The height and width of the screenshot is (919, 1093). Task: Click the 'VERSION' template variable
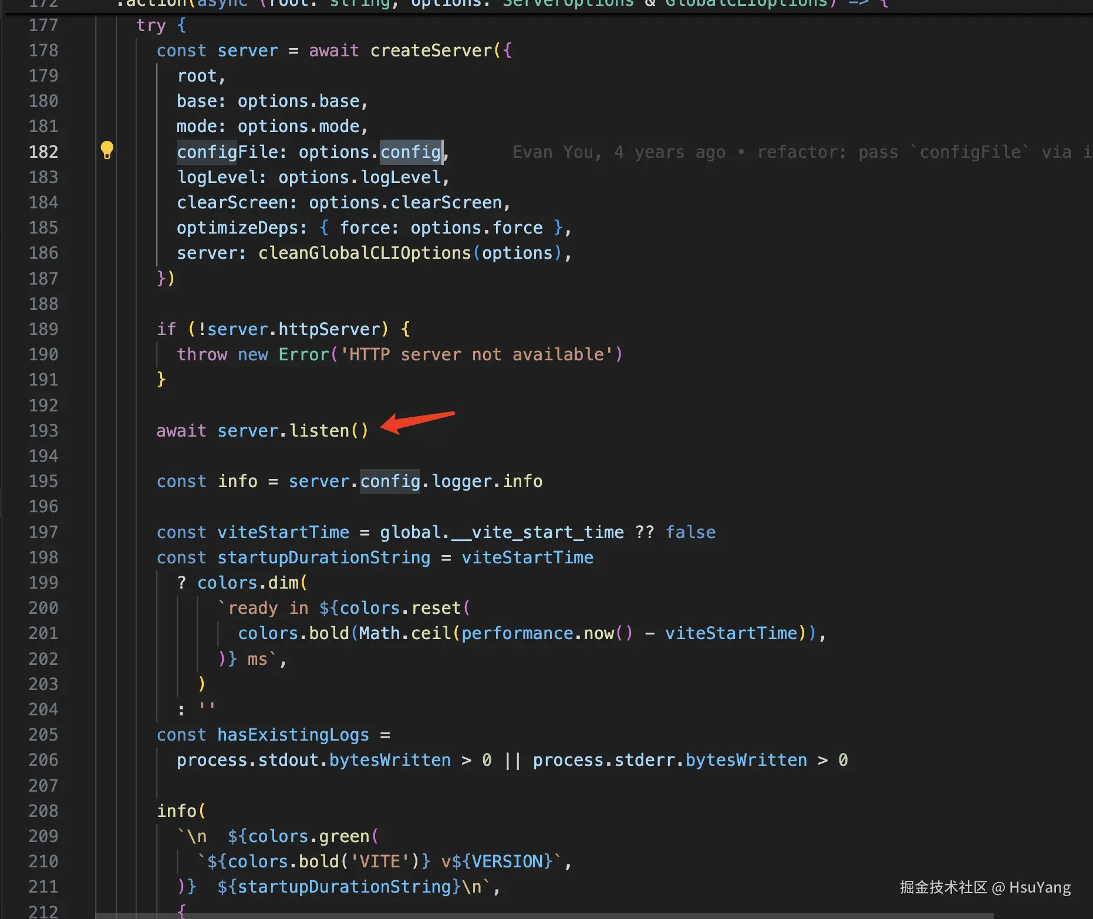(507, 861)
